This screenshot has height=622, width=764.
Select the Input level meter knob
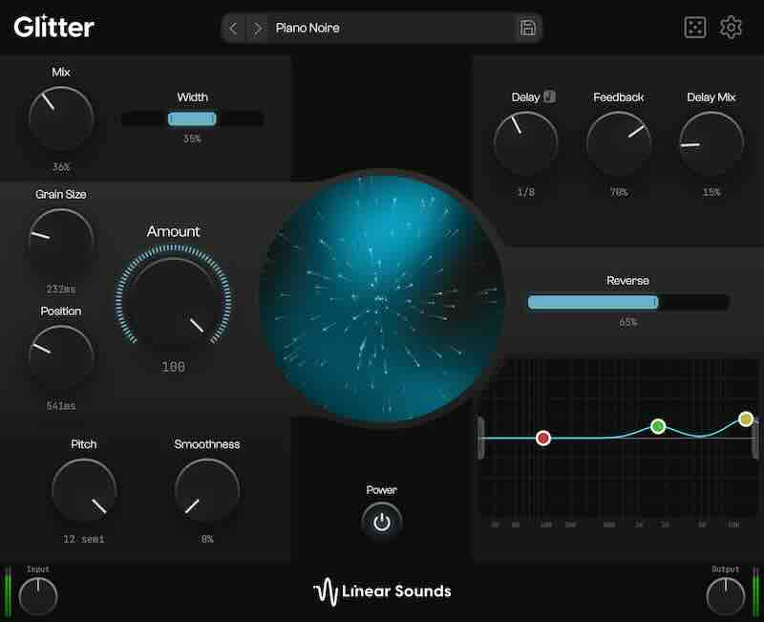coord(39,597)
